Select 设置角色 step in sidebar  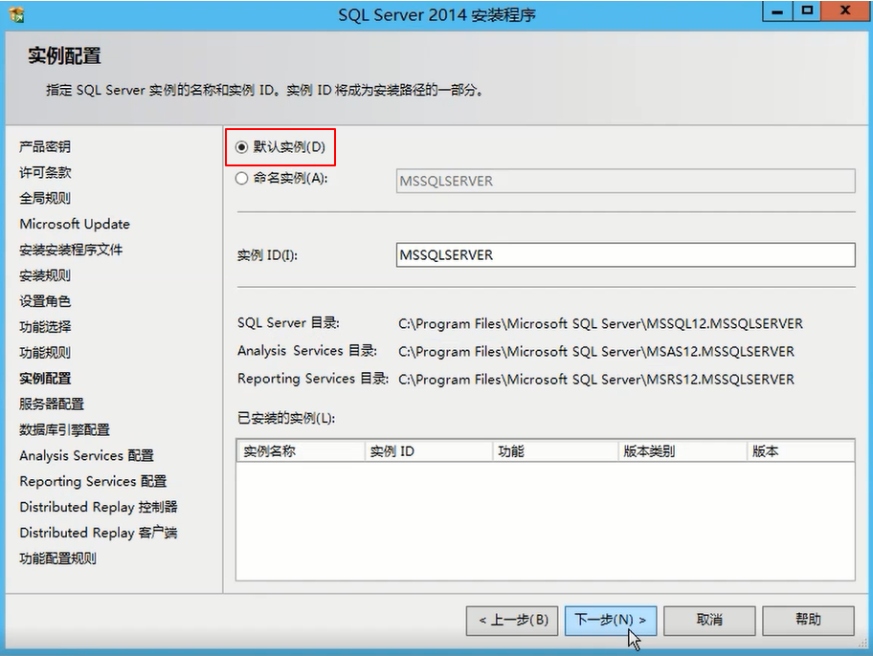[x=45, y=301]
